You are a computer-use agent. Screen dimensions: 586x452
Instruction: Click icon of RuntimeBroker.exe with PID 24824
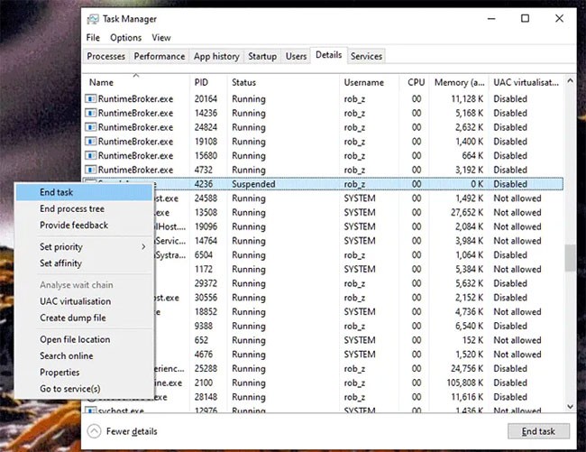[x=90, y=127]
